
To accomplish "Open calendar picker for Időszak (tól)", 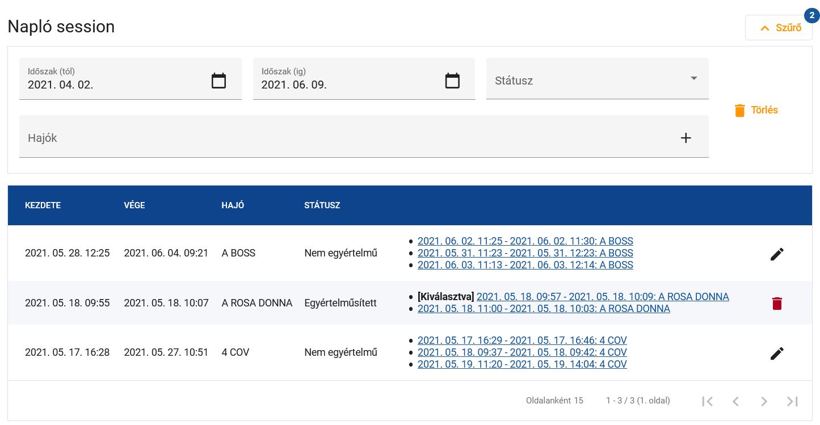I will coord(218,81).
